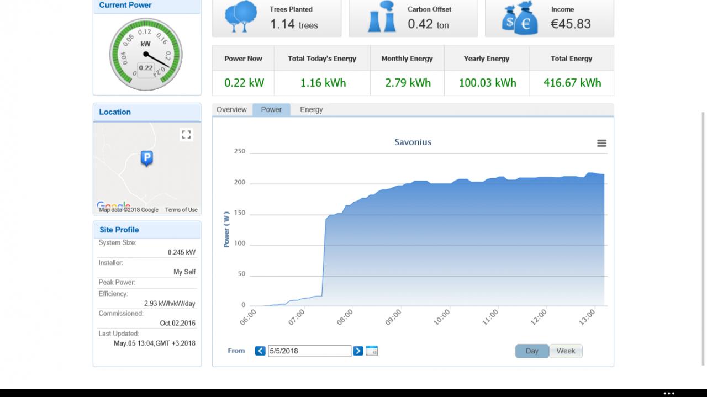707x397 pixels.
Task: Open the calendar date picker
Action: (372, 351)
